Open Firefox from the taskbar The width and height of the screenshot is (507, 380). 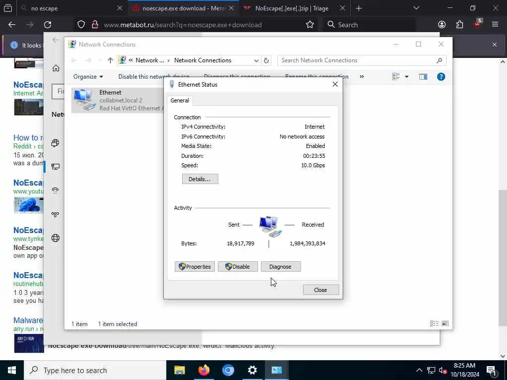tap(203, 370)
